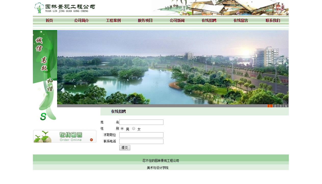
Task: Go to 公司简介 page
Action: click(81, 21)
